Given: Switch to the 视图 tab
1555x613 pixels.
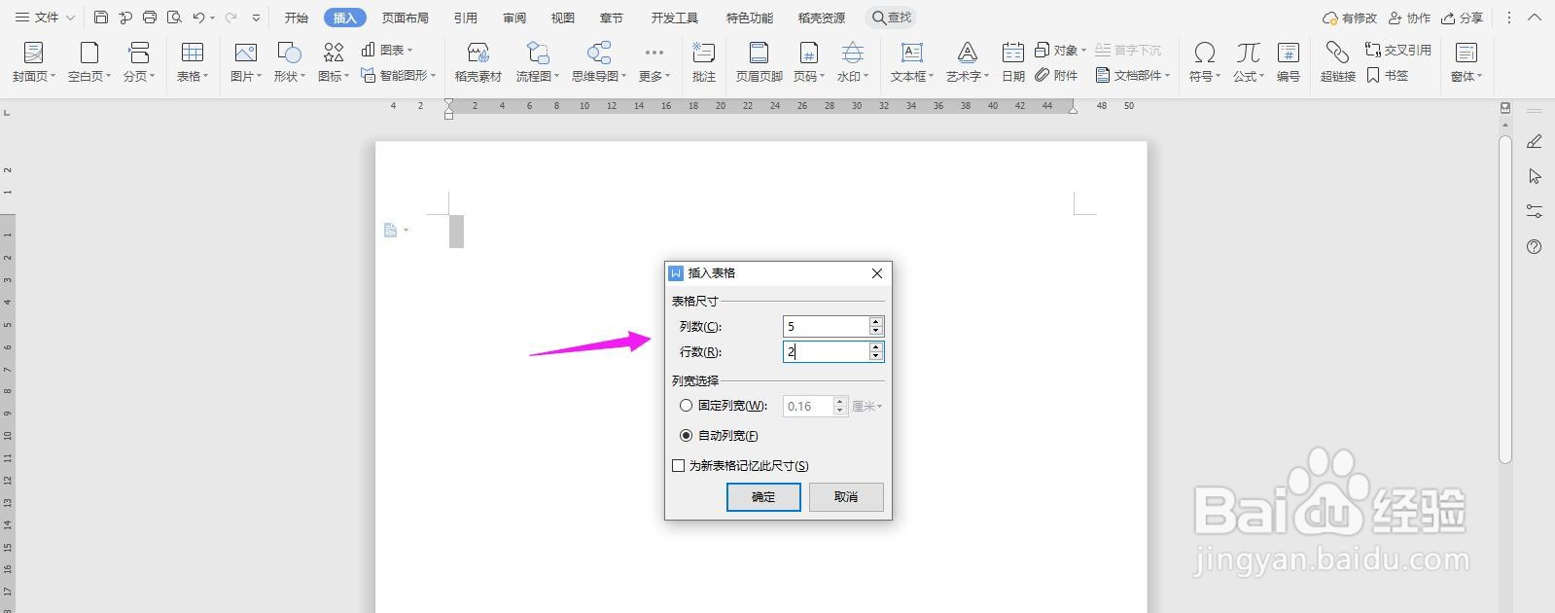Looking at the screenshot, I should [x=562, y=18].
